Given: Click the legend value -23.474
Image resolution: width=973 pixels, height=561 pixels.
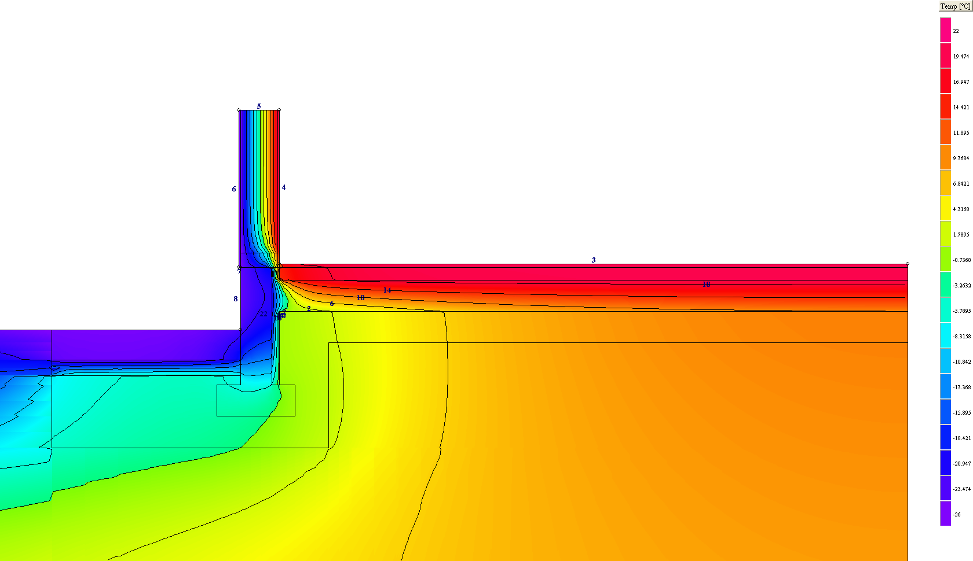Looking at the screenshot, I should pos(962,489).
